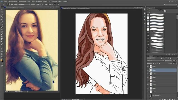Select the Horizontal Type tool
This screenshot has height=100, width=178.
(x=2, y=46)
